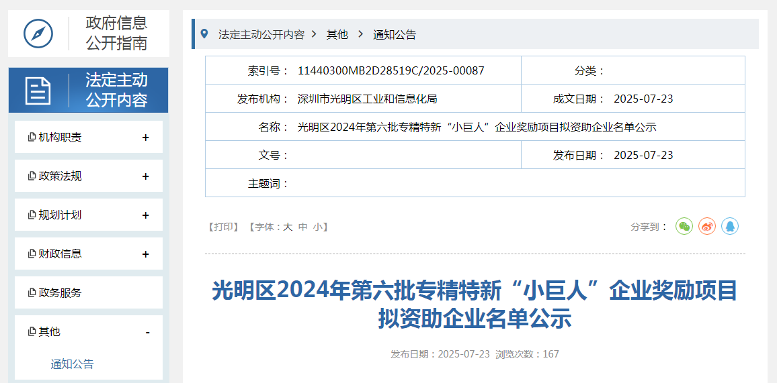Expand the 政策法规 section with its plus sign
Viewport: 777px width, 383px height.
(x=146, y=176)
